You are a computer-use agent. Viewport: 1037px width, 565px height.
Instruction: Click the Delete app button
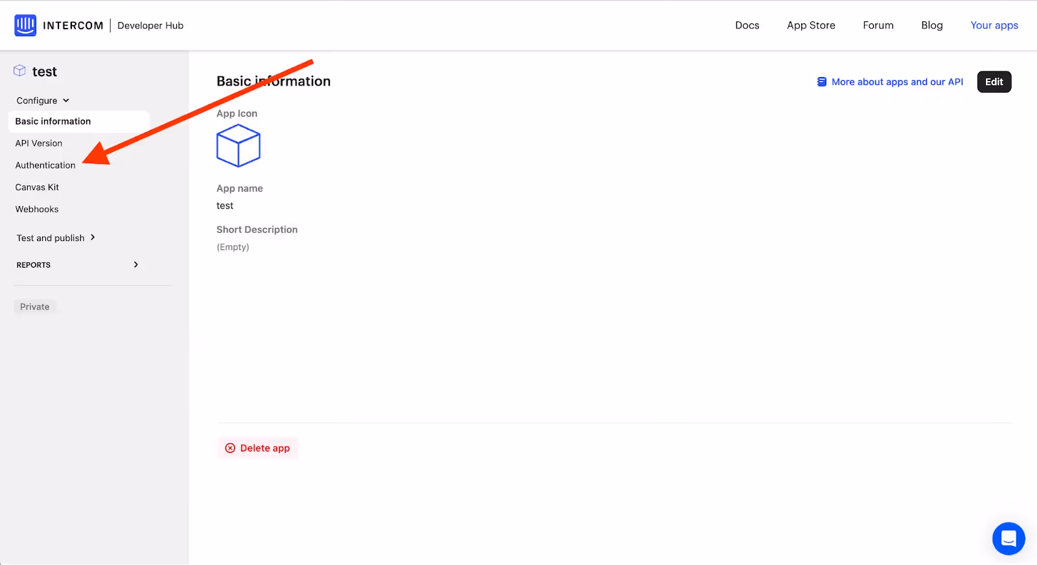coord(258,448)
